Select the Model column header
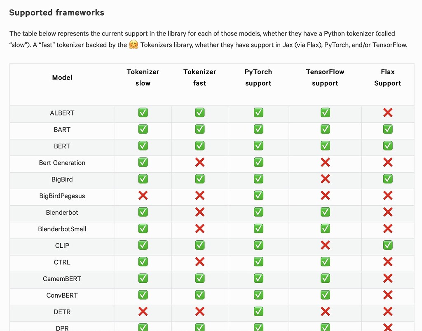Screen dimensions: 422x331 [x=62, y=77]
